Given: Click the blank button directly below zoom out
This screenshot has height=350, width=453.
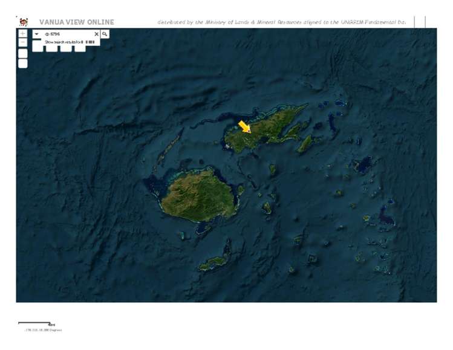Looking at the screenshot, I should 22,53.
